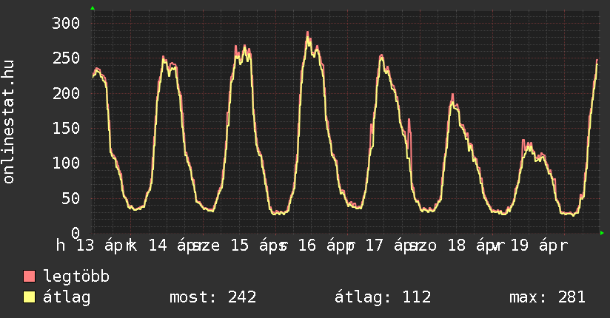Select the '16 ápr' date label
The height and width of the screenshot is (318, 610).
(x=326, y=245)
